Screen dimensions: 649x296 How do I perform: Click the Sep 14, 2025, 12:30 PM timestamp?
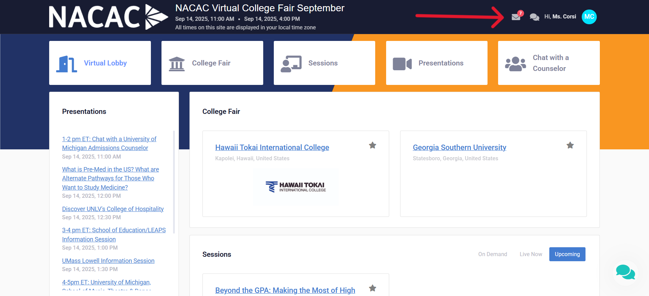91,218
